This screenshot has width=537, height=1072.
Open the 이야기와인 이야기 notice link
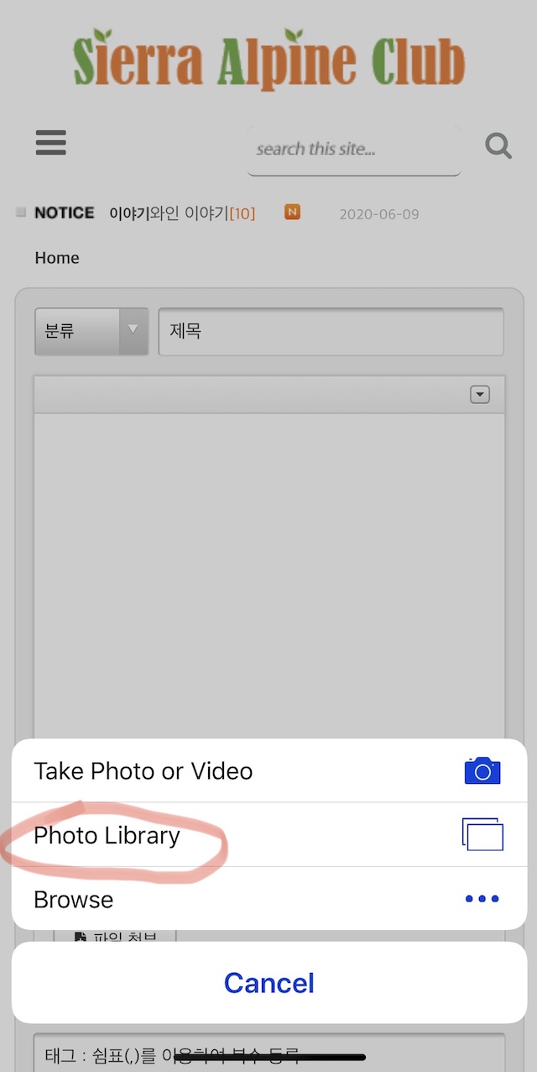click(182, 213)
